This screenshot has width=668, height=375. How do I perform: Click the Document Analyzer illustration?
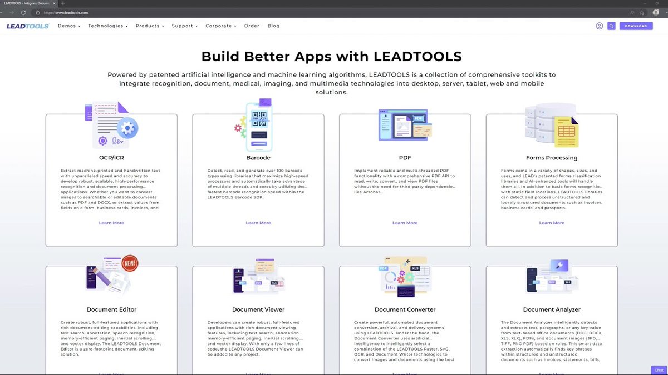pyautogui.click(x=552, y=276)
